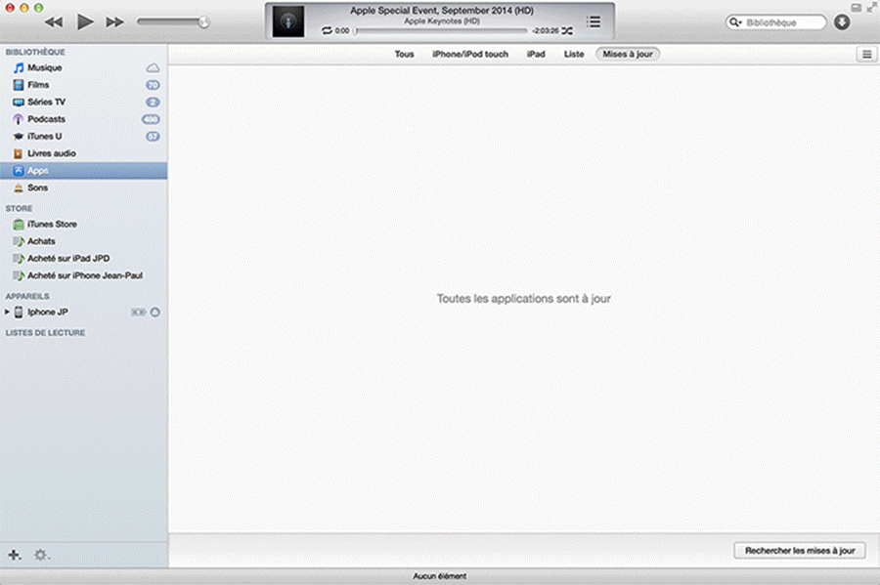Click Rechercher les mises à jour button
The width and height of the screenshot is (880, 585).
[x=799, y=551]
